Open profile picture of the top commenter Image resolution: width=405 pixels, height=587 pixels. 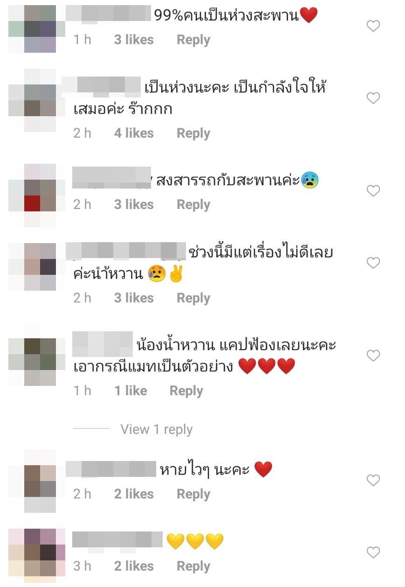point(33,29)
